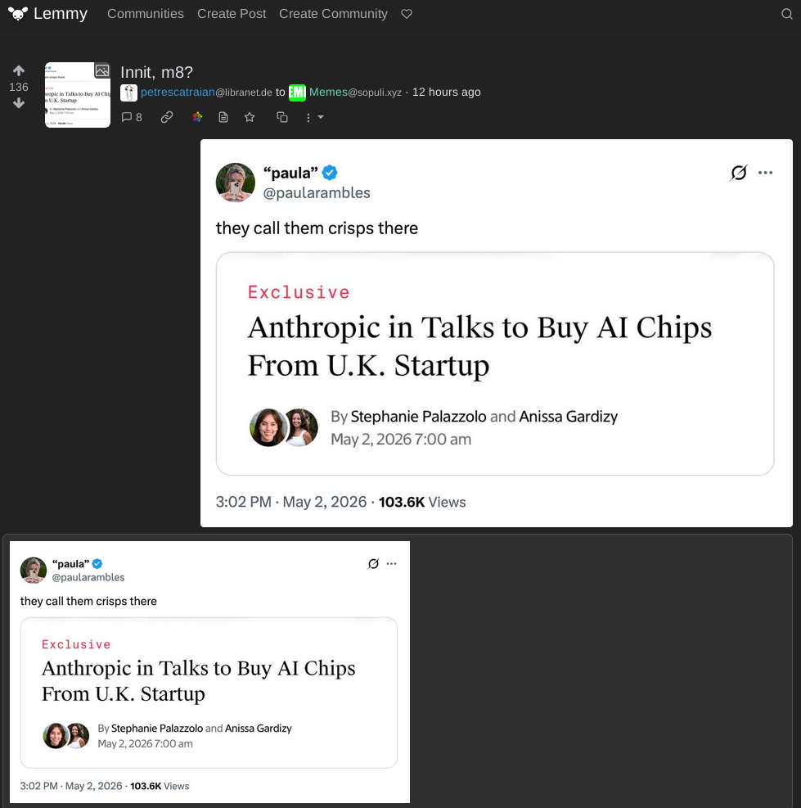Click '12 hours ago' timestamp
Image resolution: width=801 pixels, height=808 pixels.
(x=446, y=93)
